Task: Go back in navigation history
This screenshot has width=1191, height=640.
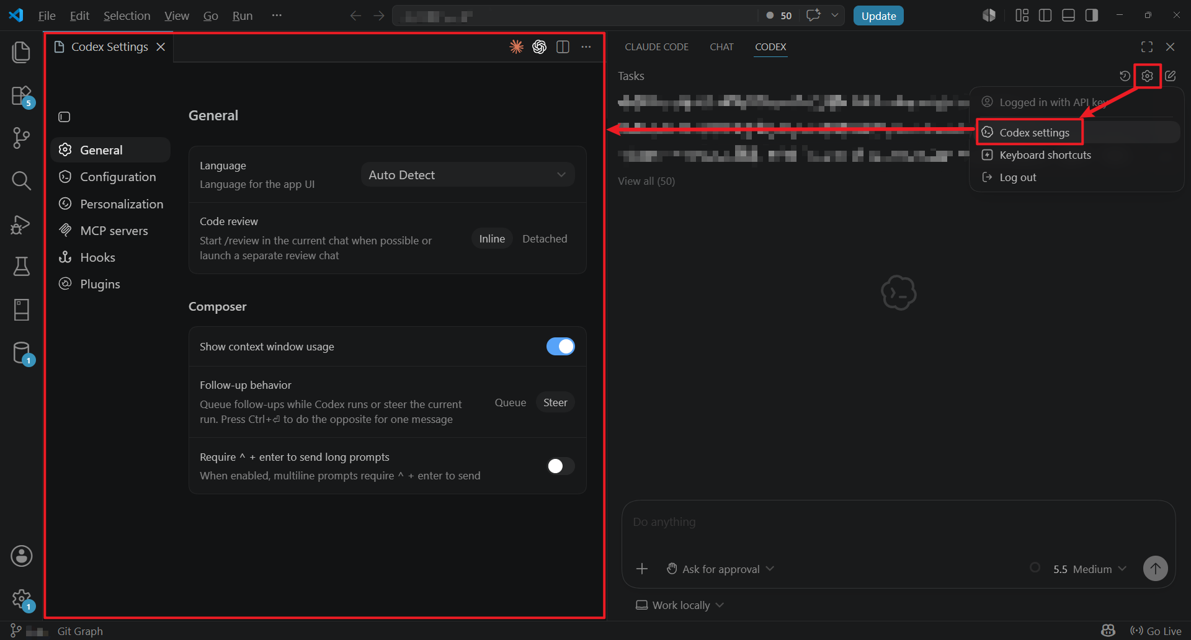Action: [x=355, y=16]
